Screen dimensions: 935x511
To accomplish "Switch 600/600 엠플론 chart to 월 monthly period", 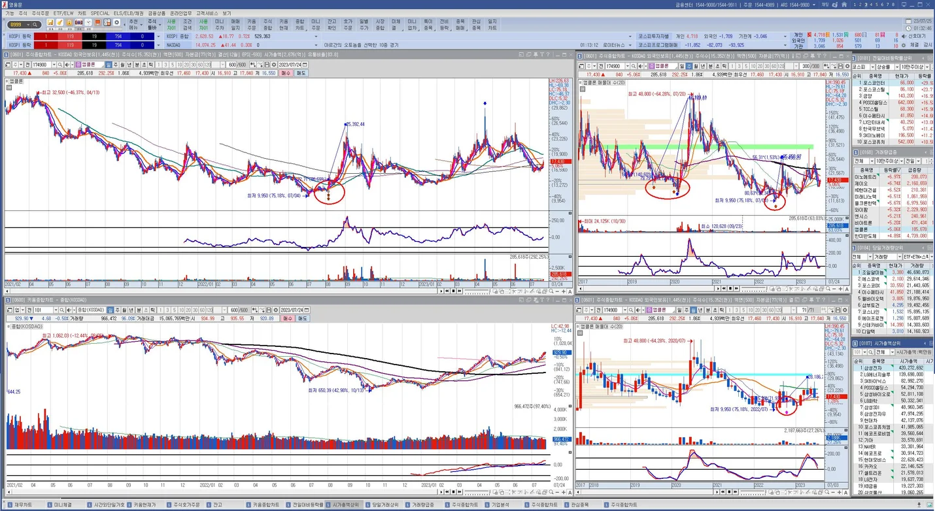I will coord(122,64).
